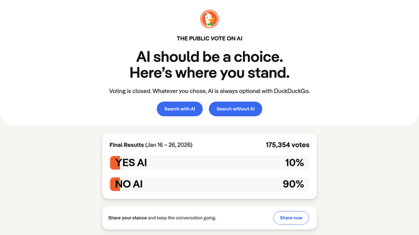Screen dimensions: 419x235
Task: Click the Search with AI button
Action: [x=180, y=109]
